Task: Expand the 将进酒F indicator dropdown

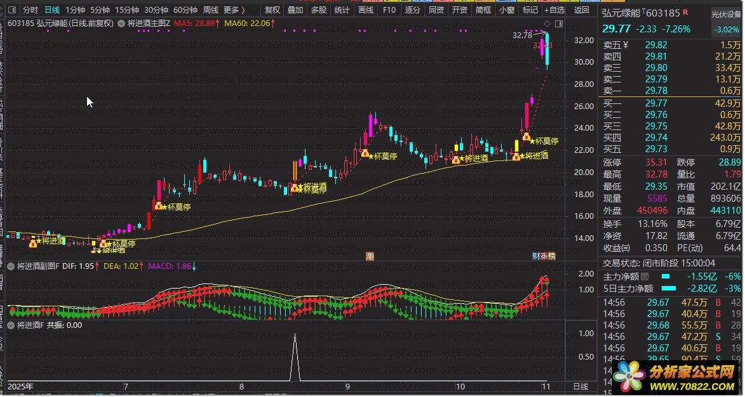Action: point(10,325)
